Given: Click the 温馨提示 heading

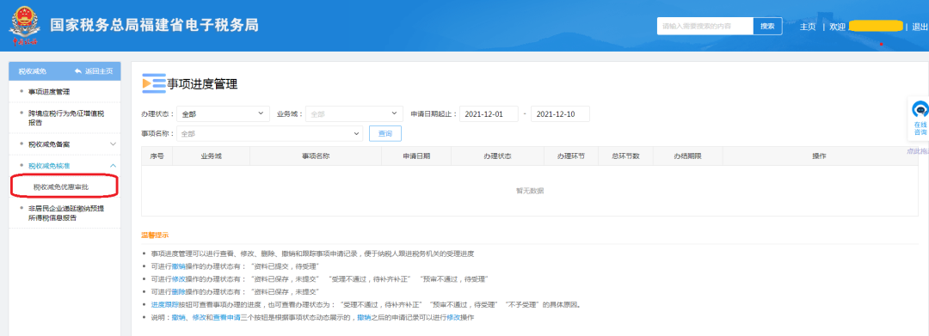Looking at the screenshot, I should tap(155, 235).
